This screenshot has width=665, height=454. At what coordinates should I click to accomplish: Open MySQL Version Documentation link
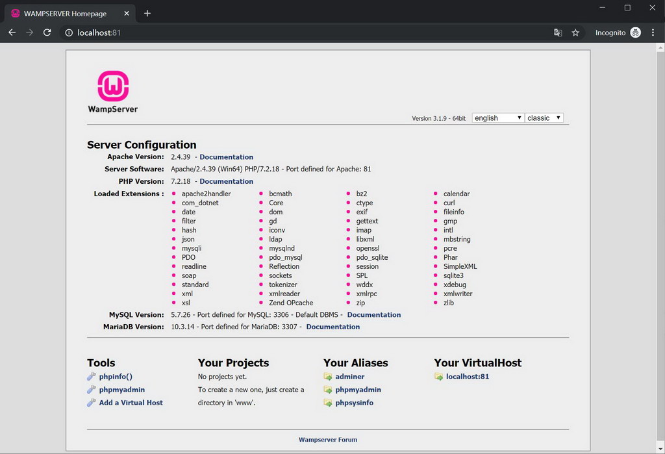[x=374, y=315]
